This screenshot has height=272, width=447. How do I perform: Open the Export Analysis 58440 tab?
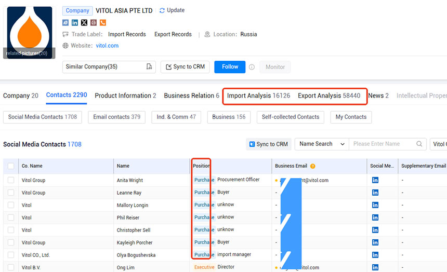tap(329, 96)
